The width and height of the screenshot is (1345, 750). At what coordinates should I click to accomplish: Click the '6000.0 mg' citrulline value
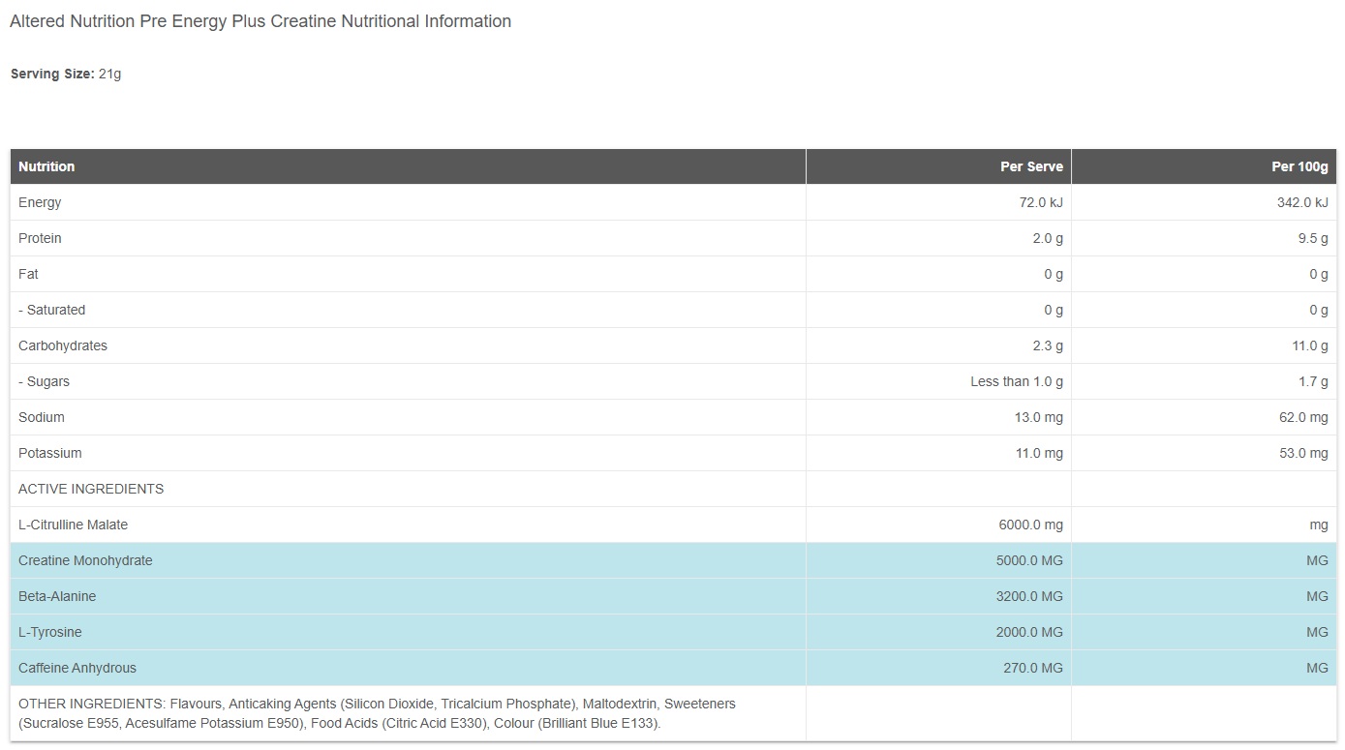(1030, 525)
